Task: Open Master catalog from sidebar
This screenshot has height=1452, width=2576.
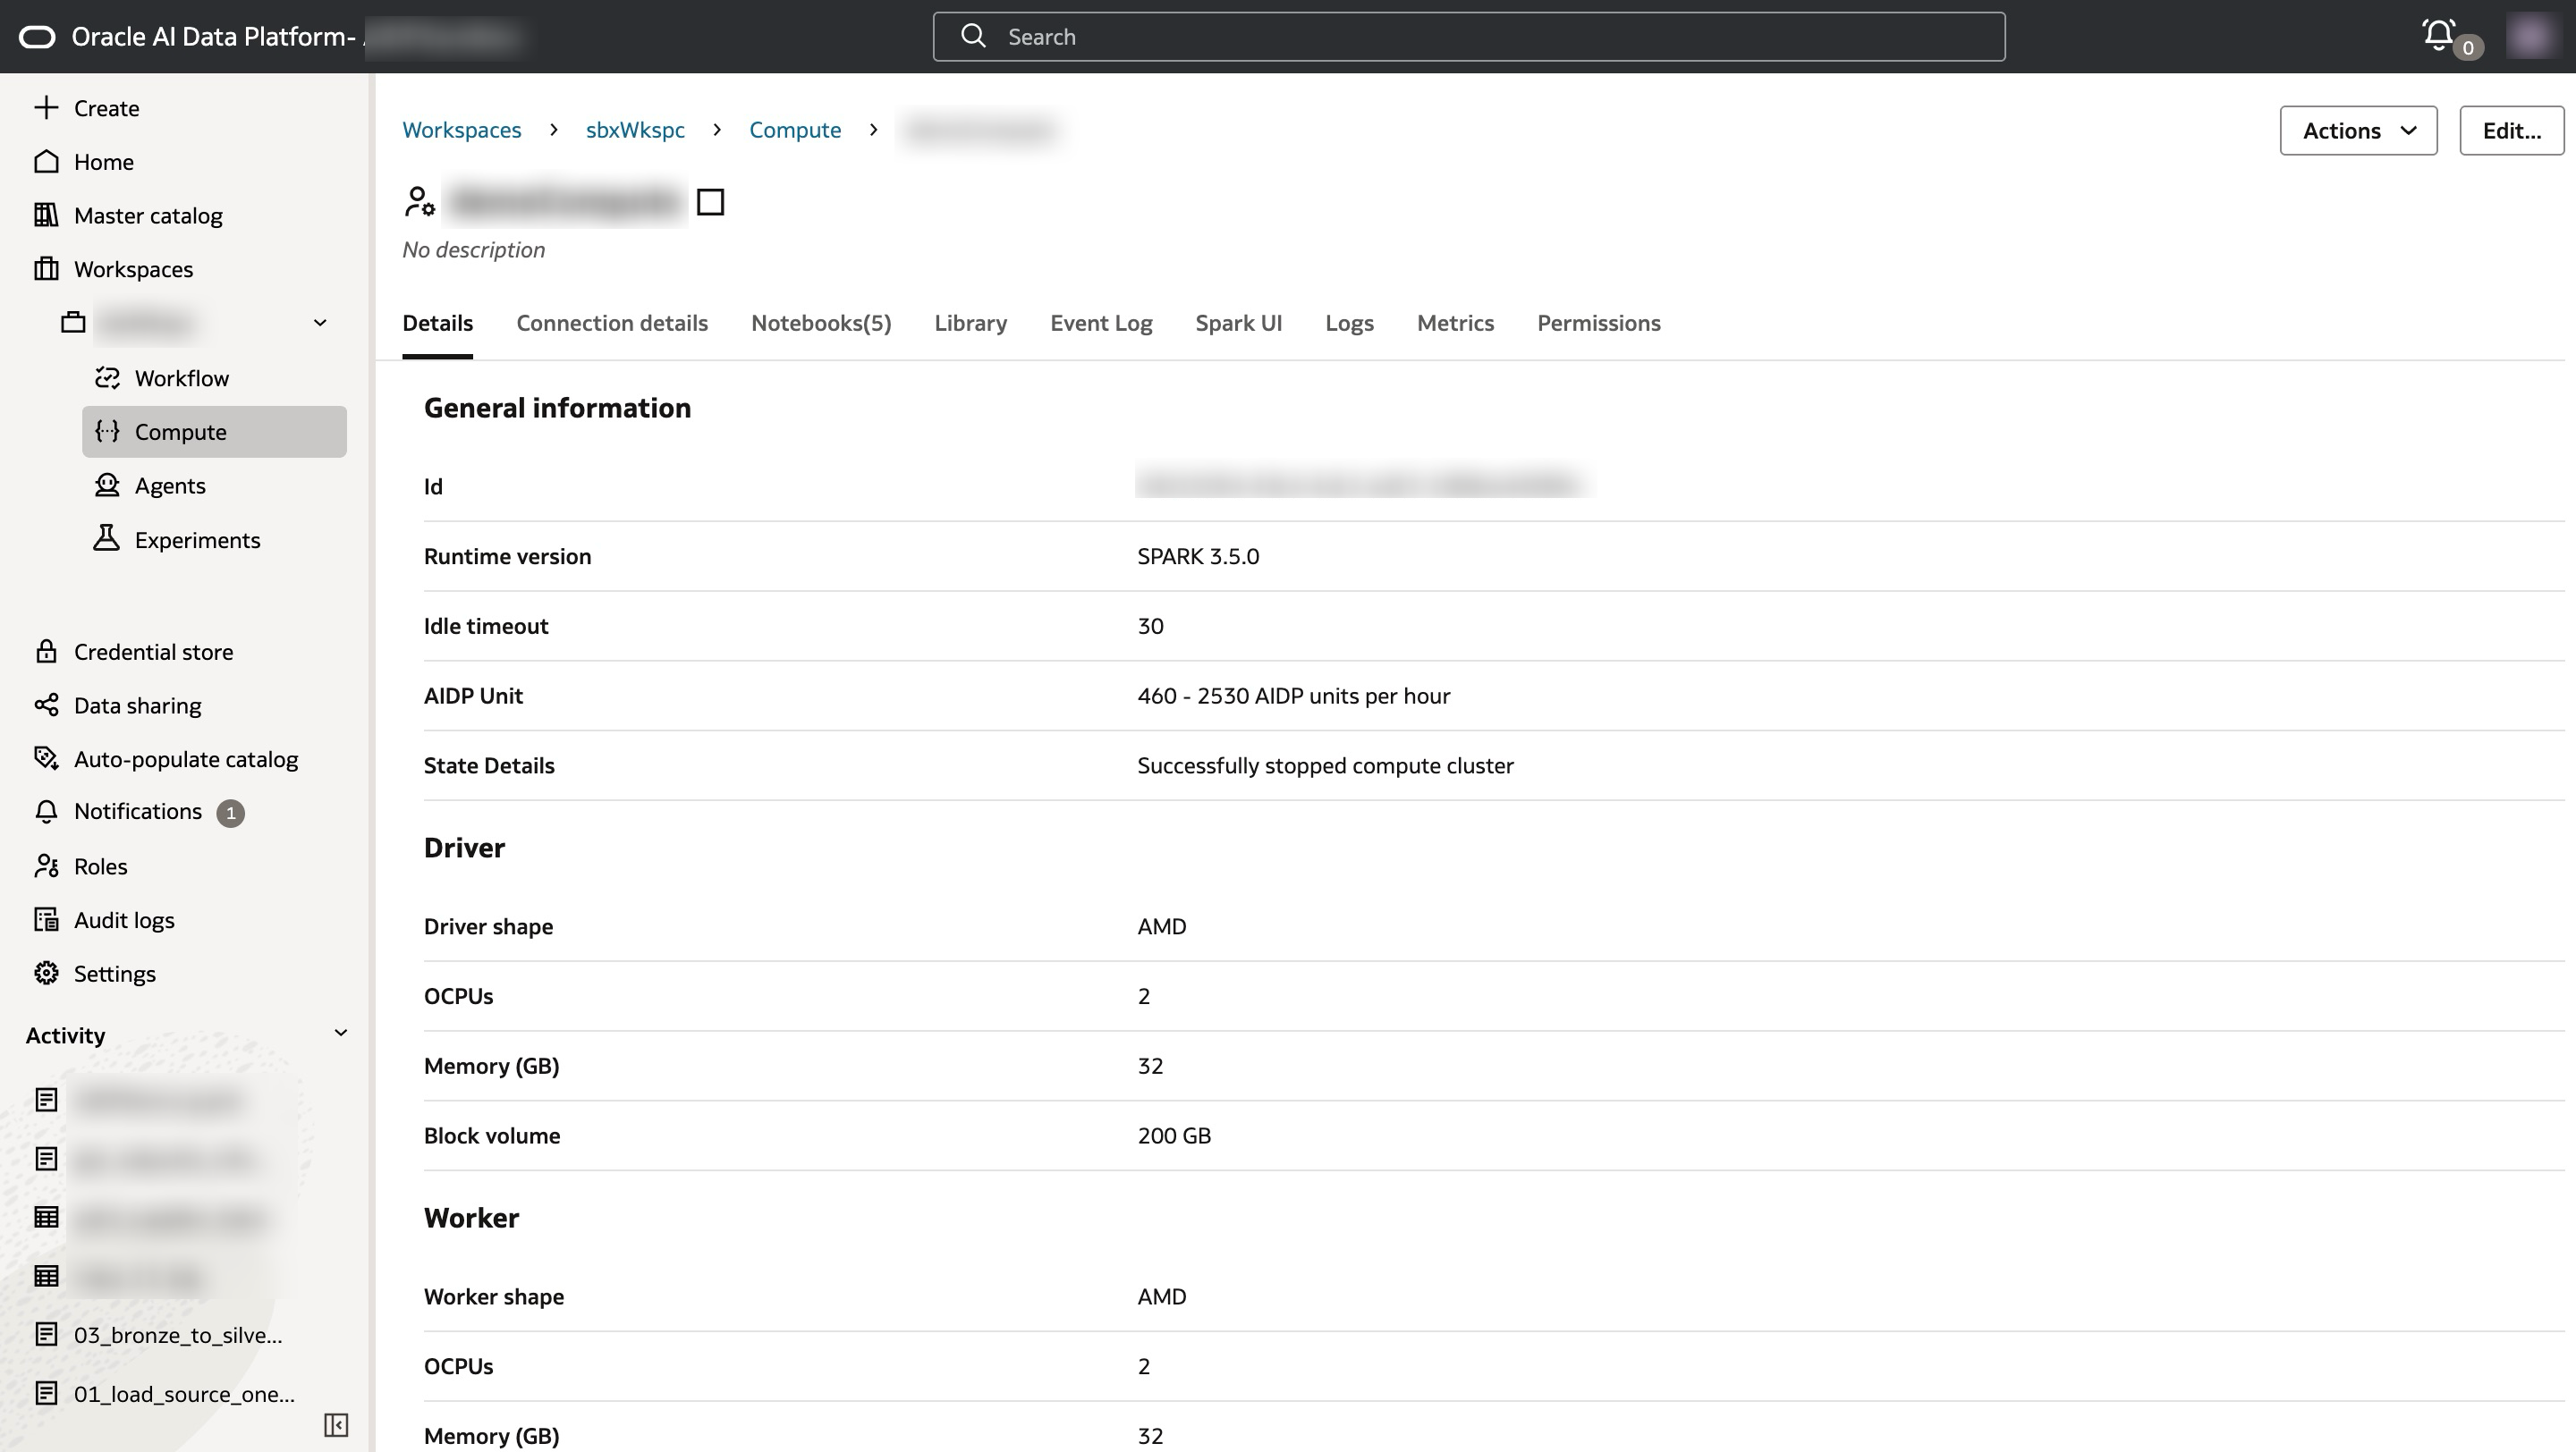Action: (128, 215)
